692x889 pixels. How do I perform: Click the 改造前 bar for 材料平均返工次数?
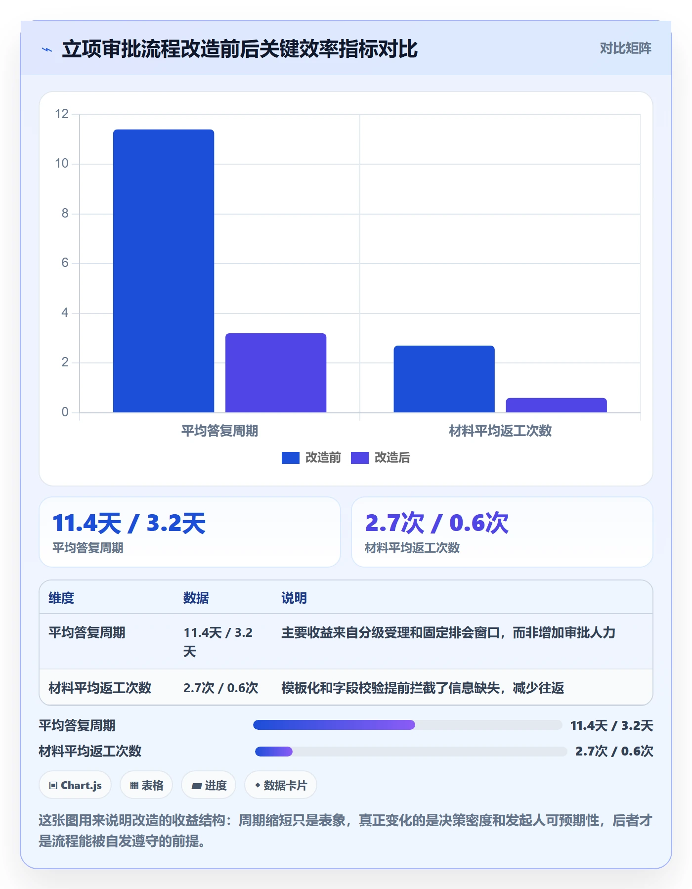tap(444, 379)
